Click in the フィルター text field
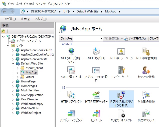This screenshot has height=127, width=159. click(x=87, y=39)
